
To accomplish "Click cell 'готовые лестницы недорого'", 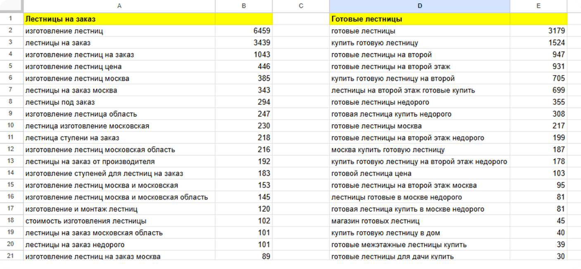I will [x=420, y=102].
